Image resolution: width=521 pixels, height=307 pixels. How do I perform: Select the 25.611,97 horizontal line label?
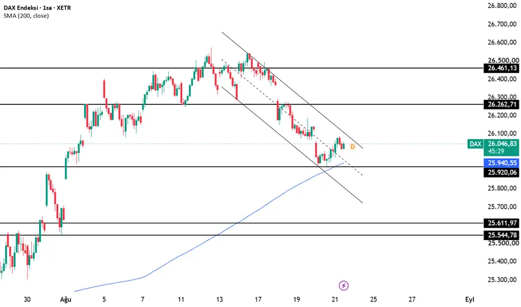tap(501, 223)
